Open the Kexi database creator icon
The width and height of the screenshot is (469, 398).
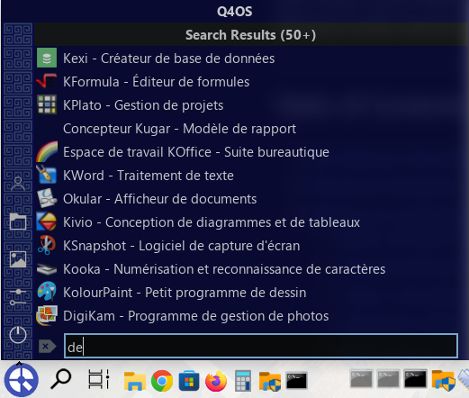coord(47,58)
